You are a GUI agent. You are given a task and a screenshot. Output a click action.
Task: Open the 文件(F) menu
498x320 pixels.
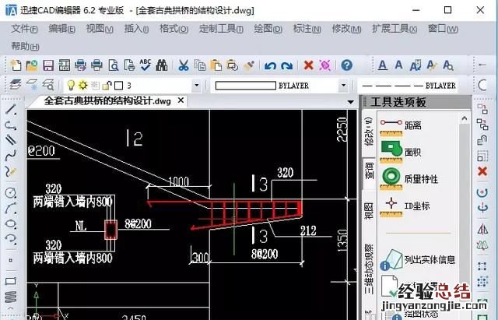24,29
